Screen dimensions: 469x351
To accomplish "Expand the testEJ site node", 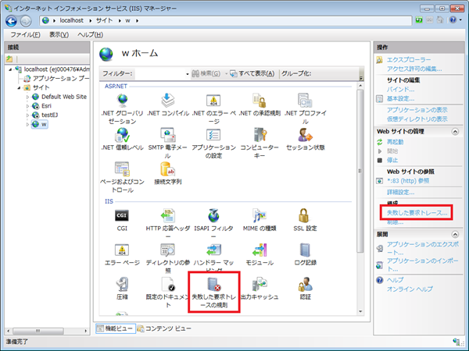I will click(x=27, y=115).
